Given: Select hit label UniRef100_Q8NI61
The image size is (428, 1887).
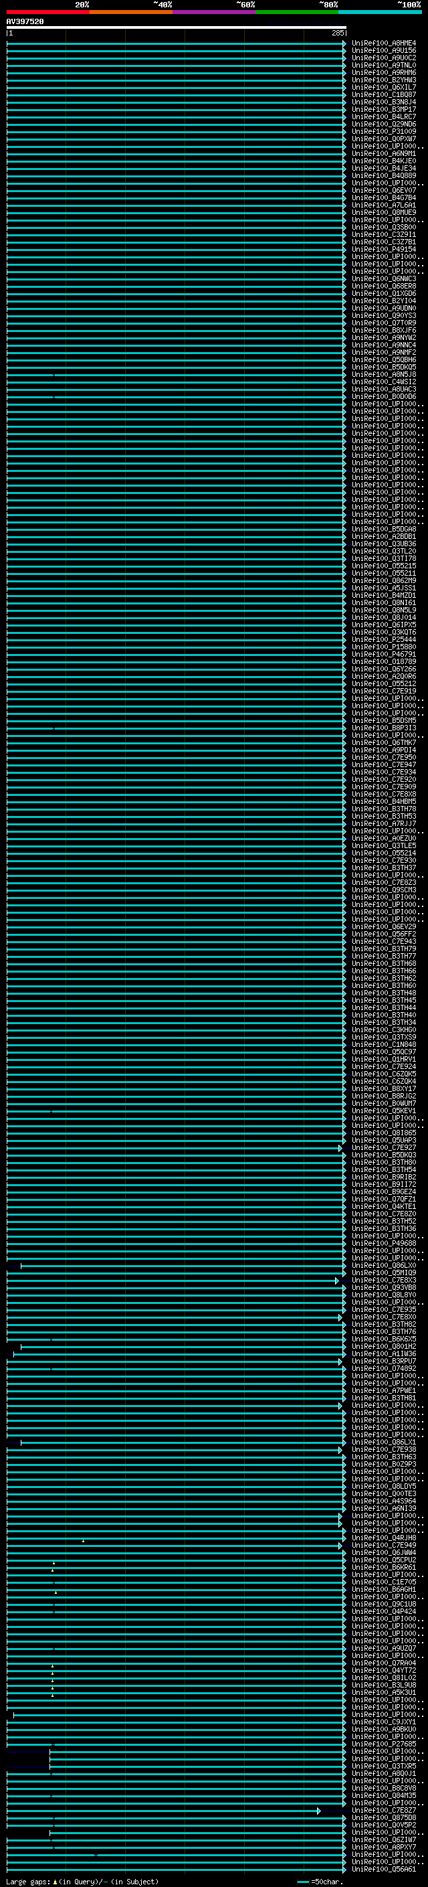Looking at the screenshot, I should click(384, 602).
